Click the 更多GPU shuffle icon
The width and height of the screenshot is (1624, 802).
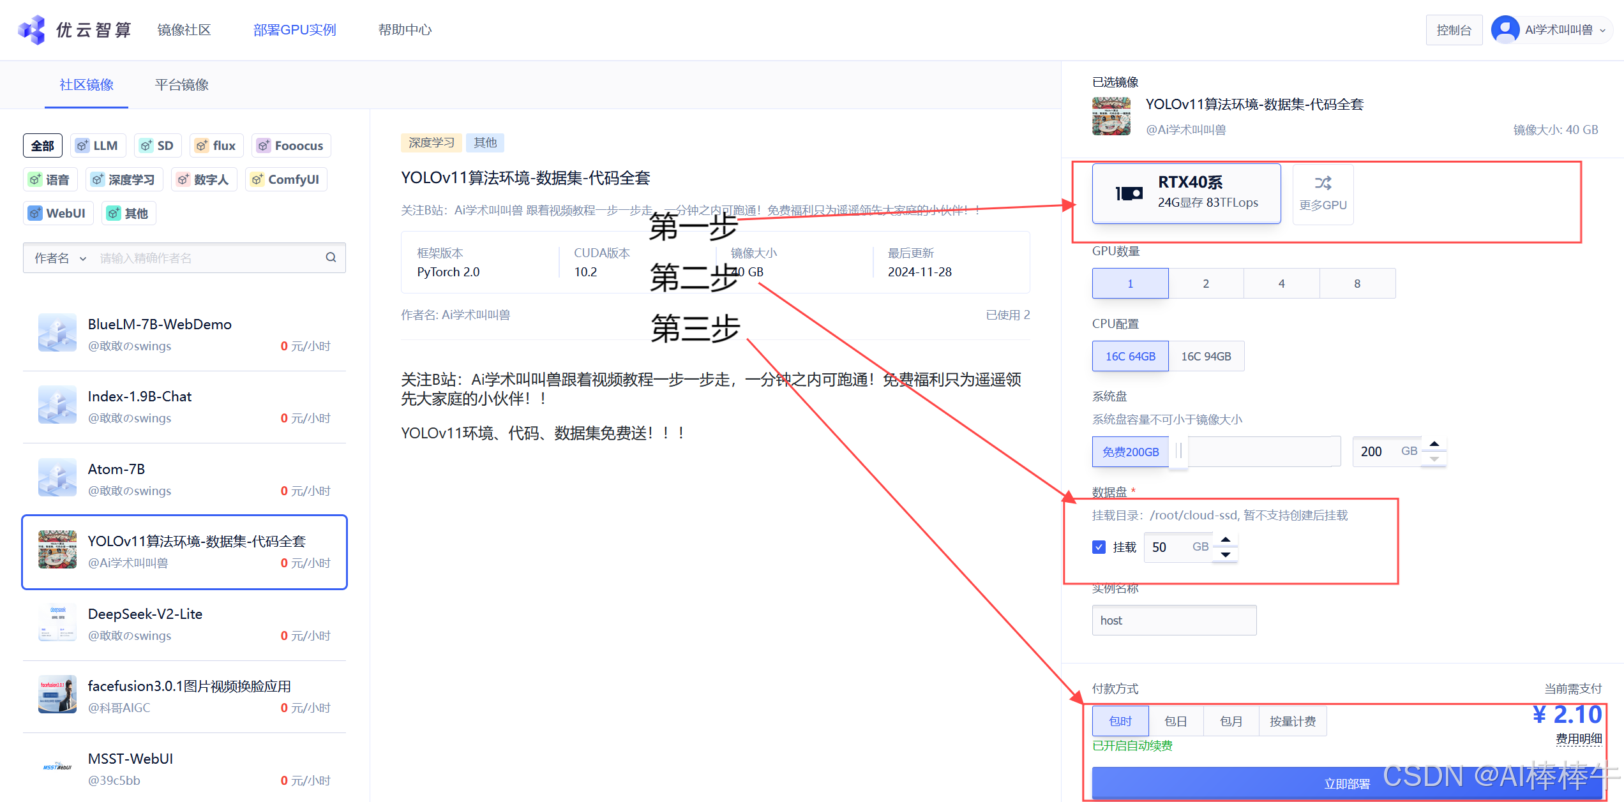1323,184
